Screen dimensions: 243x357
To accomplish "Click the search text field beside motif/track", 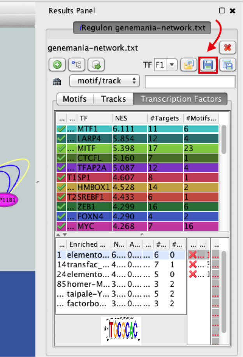I will click(x=190, y=81).
